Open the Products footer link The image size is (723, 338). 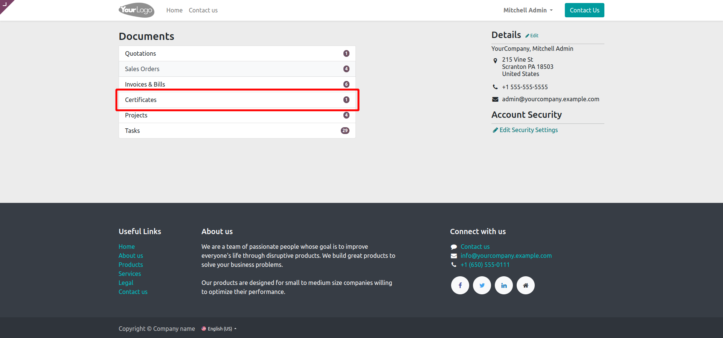coord(131,265)
